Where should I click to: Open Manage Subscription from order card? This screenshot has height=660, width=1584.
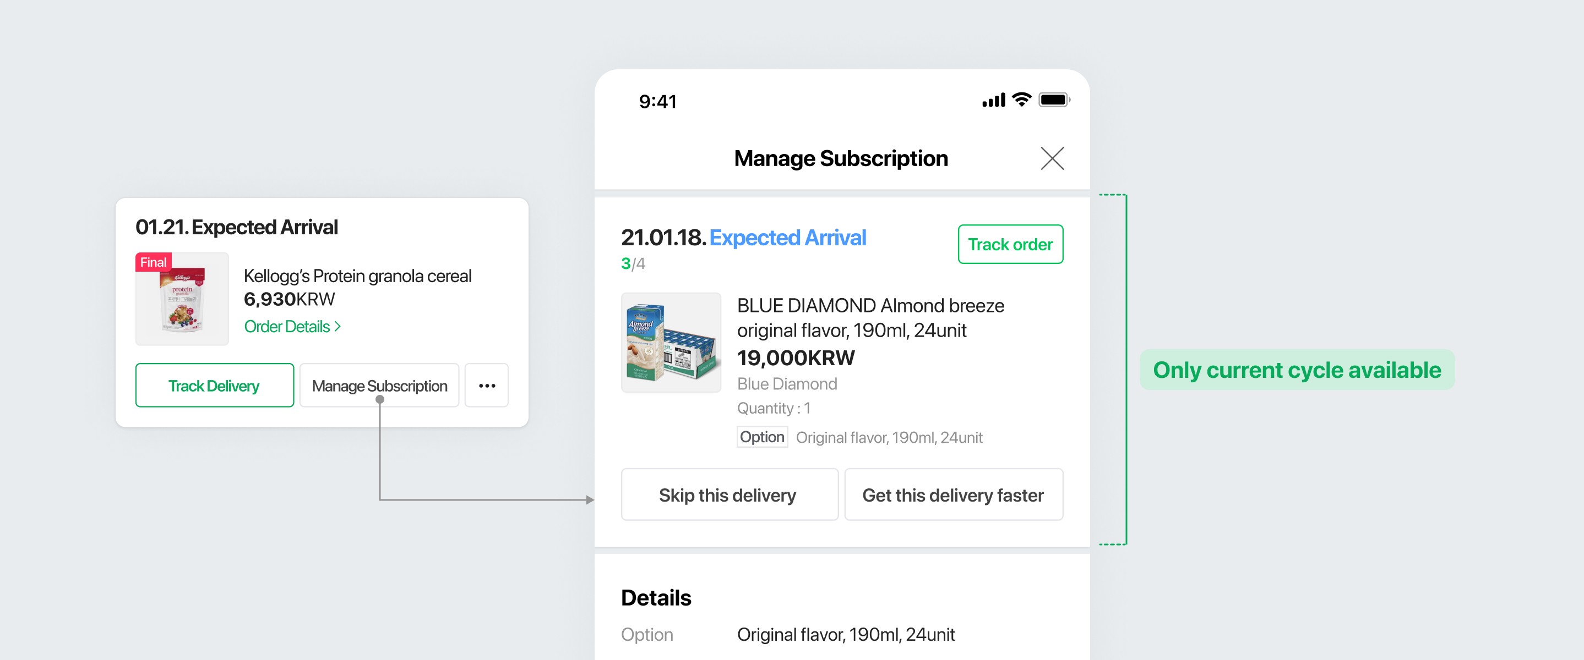click(379, 386)
